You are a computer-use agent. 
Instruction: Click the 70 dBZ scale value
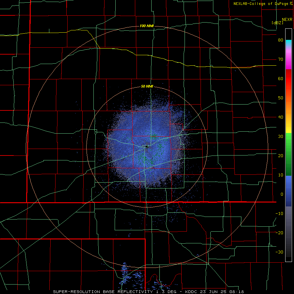tap(281, 59)
